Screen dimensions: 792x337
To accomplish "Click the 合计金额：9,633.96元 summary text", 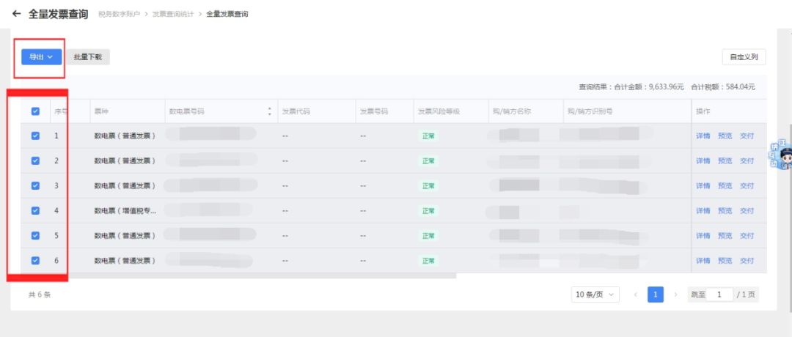I will 649,86.
